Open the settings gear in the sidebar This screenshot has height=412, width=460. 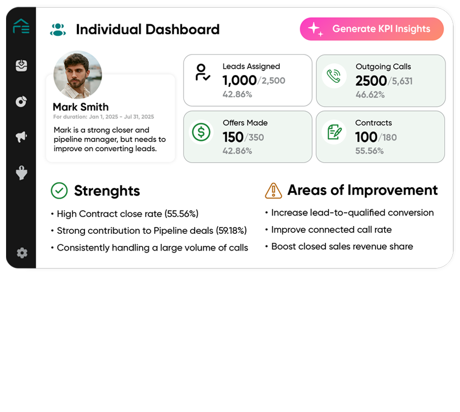click(22, 253)
